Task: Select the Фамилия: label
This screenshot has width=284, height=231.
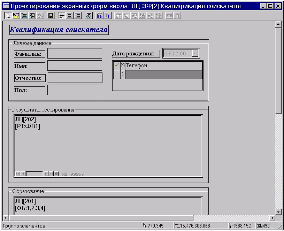Action: pos(30,54)
